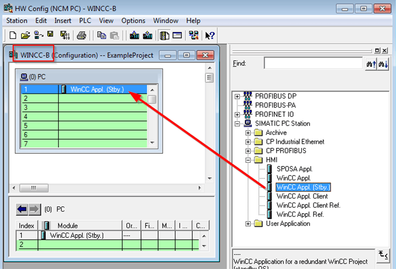Click the Index column header

coord(27,225)
